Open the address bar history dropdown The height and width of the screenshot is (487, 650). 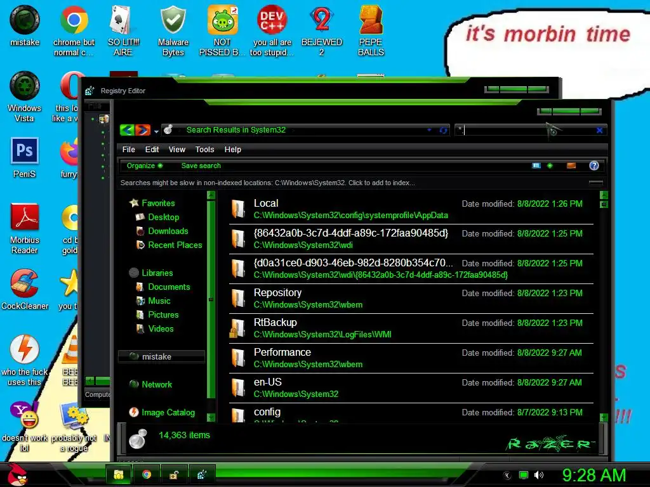coord(429,130)
